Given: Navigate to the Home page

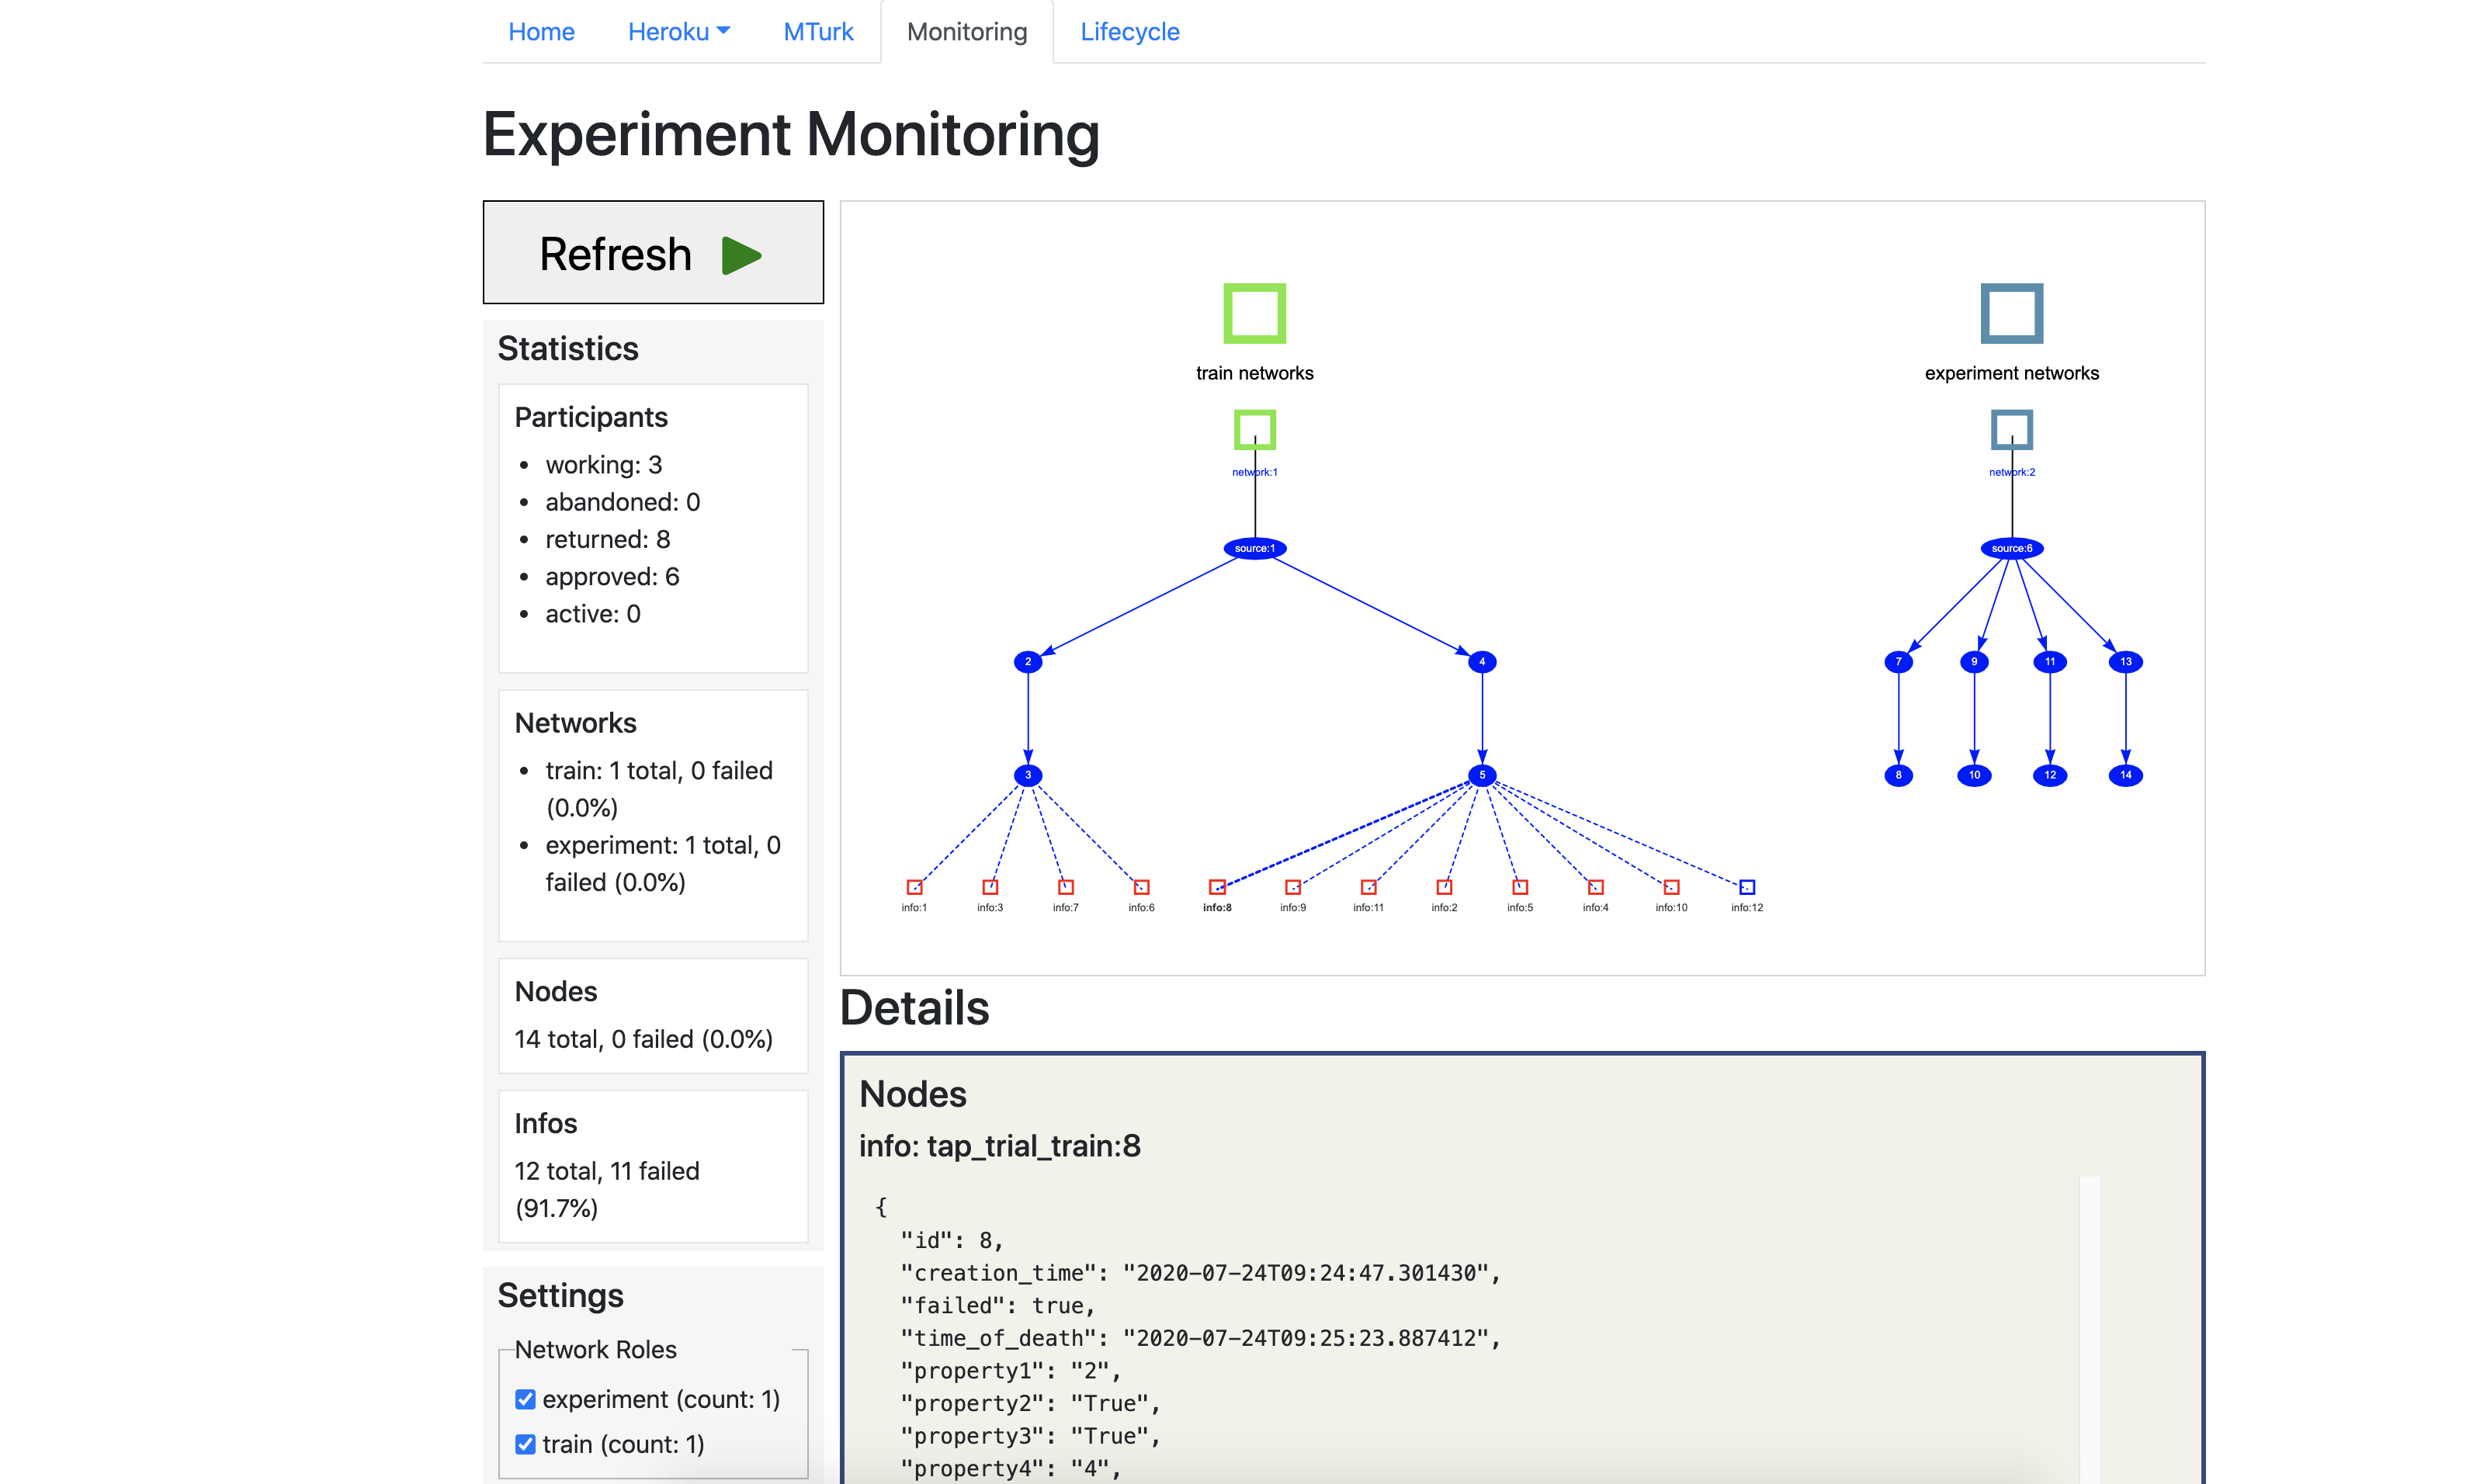Looking at the screenshot, I should pyautogui.click(x=541, y=31).
